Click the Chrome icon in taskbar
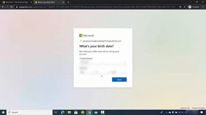 (x=89, y=112)
